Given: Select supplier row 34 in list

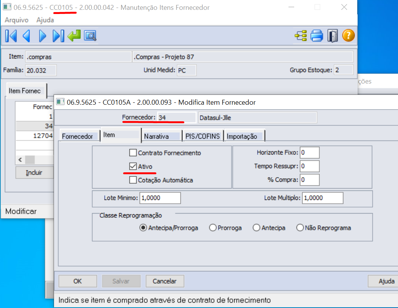Looking at the screenshot, I should click(35, 126).
